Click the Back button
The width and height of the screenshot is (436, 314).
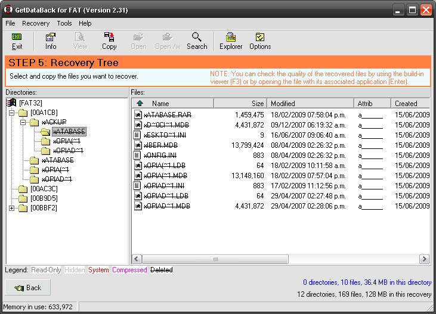click(x=28, y=288)
